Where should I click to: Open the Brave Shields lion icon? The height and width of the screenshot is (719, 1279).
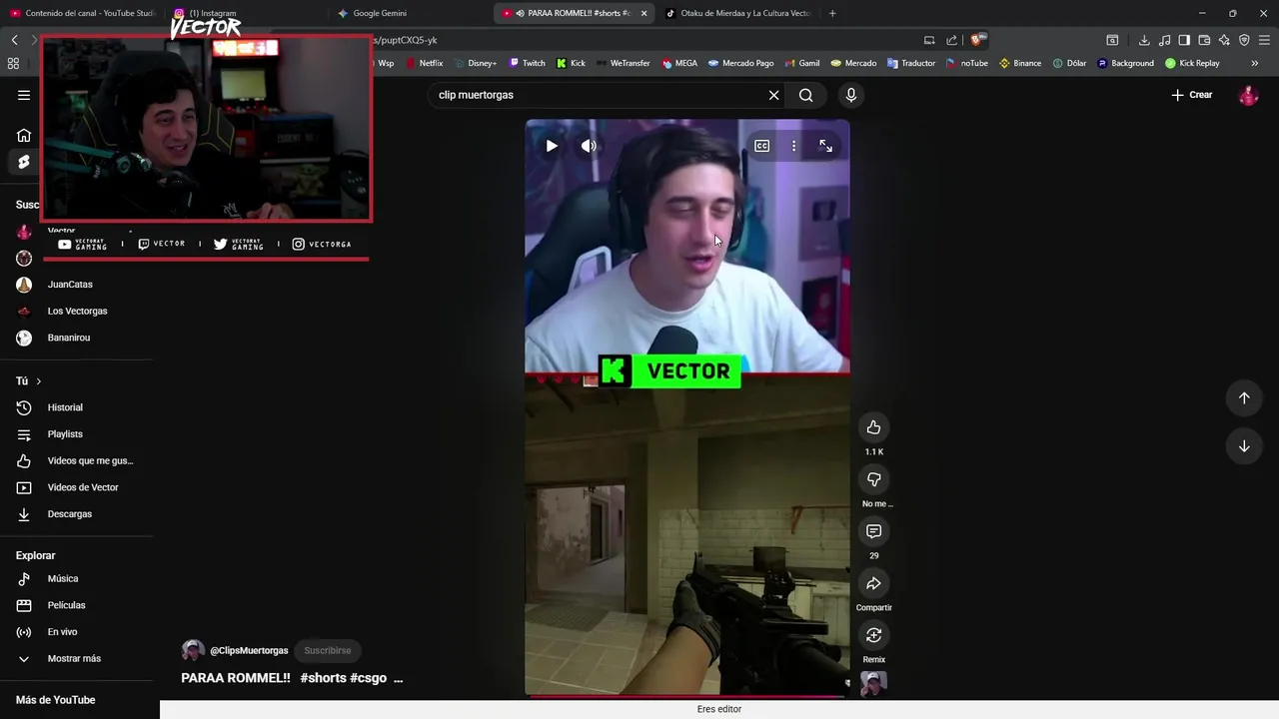[978, 40]
